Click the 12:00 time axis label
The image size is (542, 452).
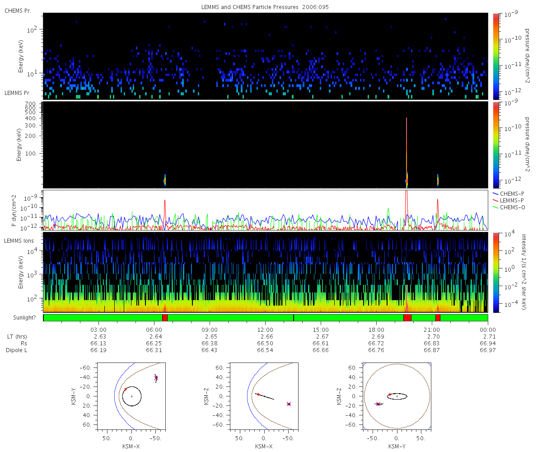265,330
